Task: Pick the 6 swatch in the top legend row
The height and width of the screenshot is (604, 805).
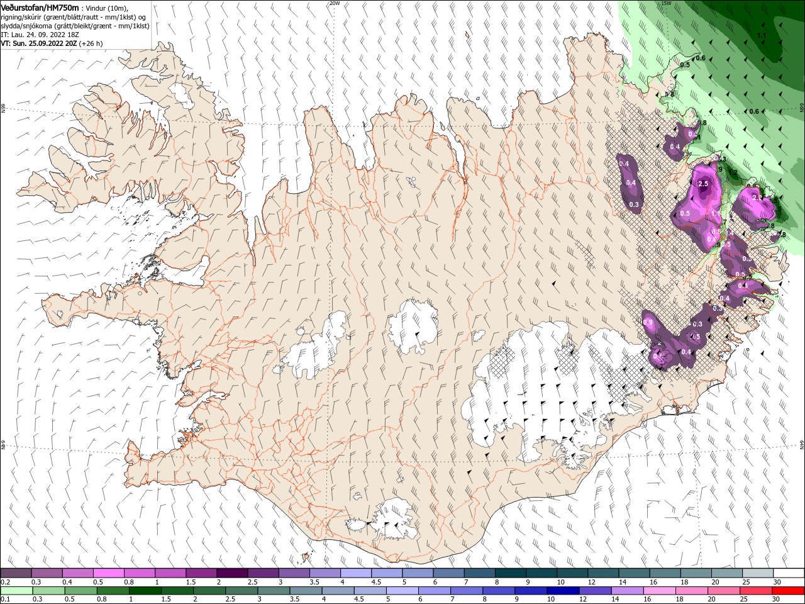Action: [448, 573]
